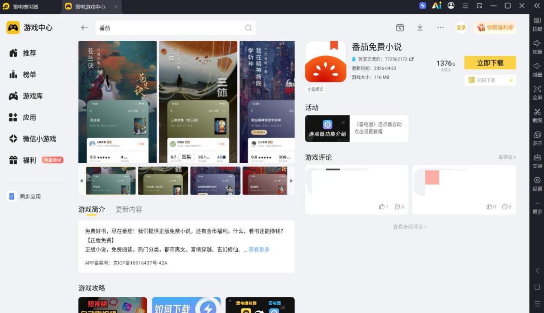
Task: Copy the player group number icon
Action: tap(411, 59)
